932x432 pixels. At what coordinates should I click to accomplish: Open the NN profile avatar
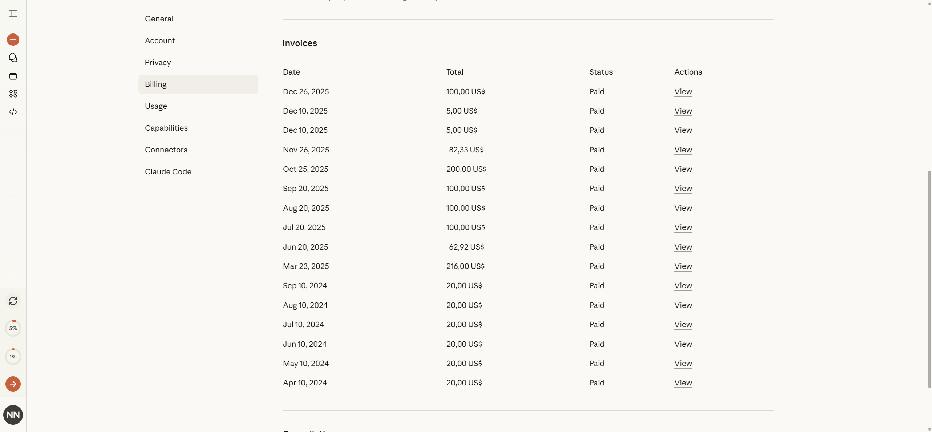click(x=13, y=415)
